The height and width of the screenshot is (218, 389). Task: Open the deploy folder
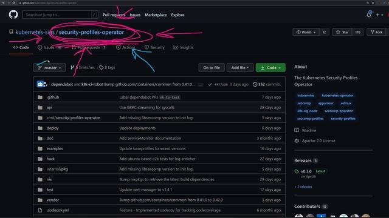[x=53, y=128]
